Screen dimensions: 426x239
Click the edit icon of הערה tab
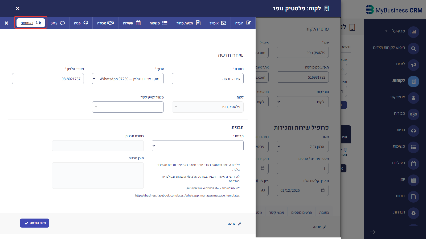click(x=248, y=23)
